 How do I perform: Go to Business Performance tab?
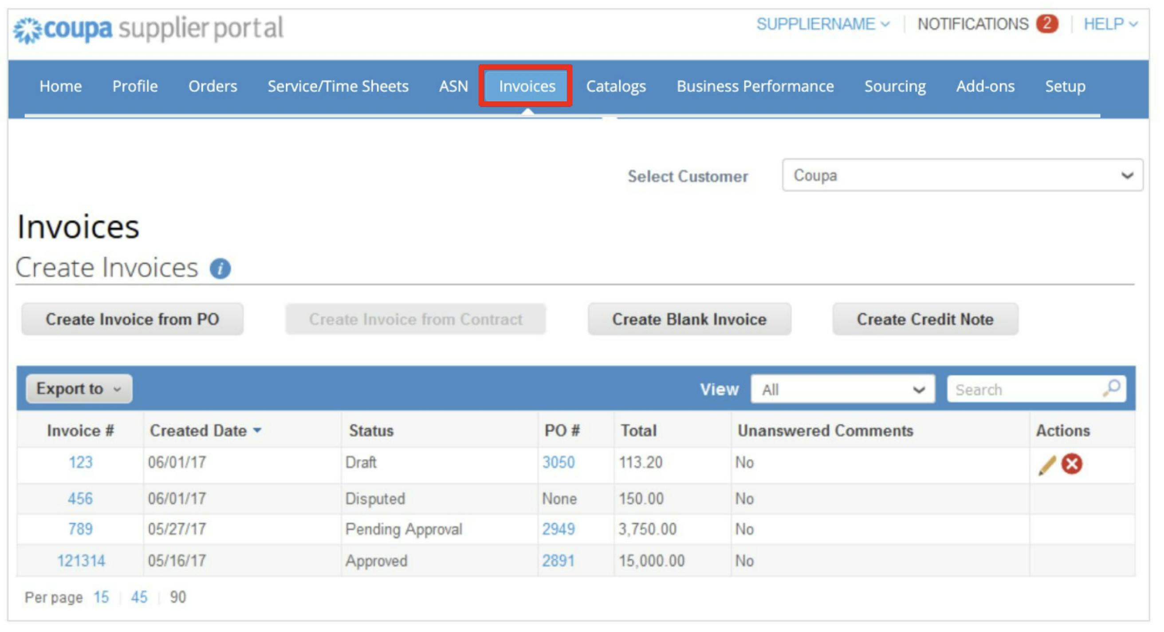click(x=755, y=87)
